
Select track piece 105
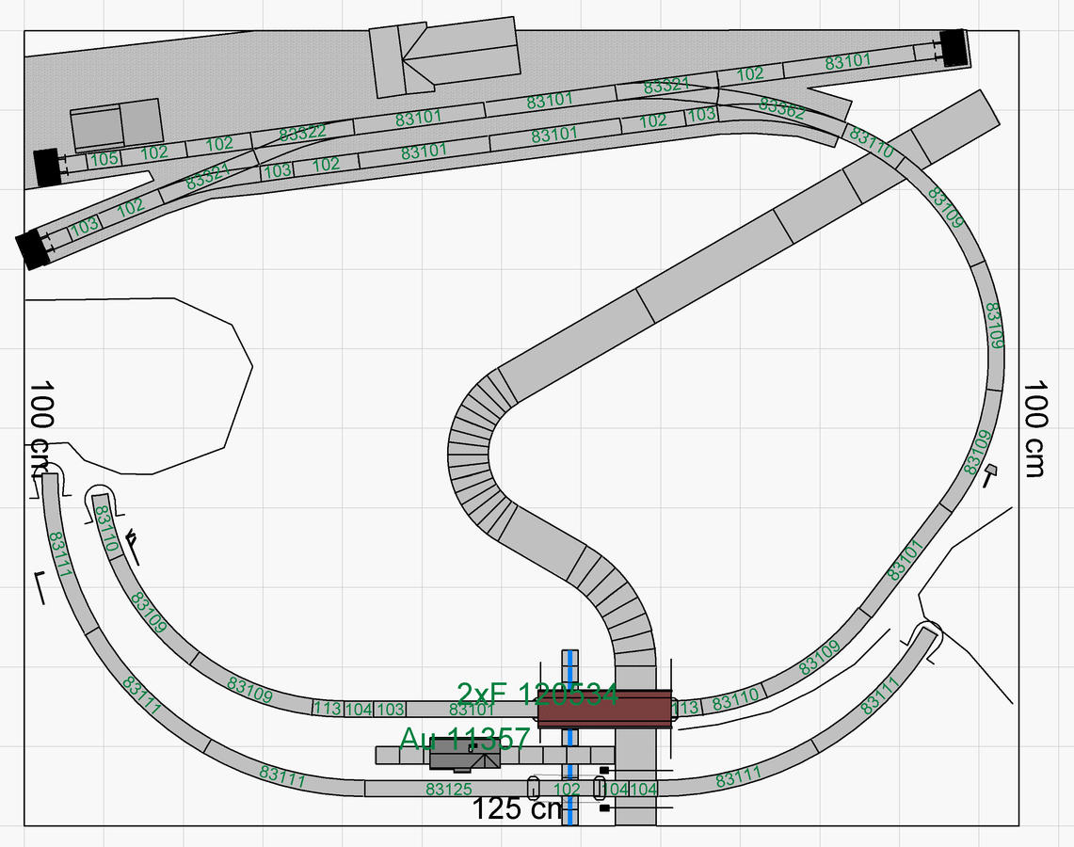pos(104,159)
